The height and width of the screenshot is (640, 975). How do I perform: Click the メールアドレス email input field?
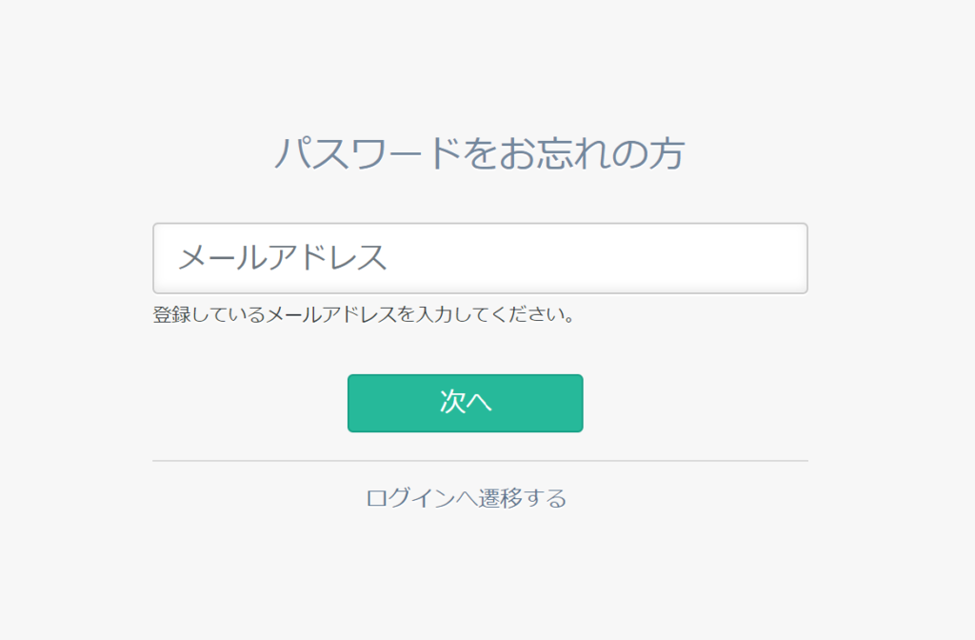coord(480,258)
